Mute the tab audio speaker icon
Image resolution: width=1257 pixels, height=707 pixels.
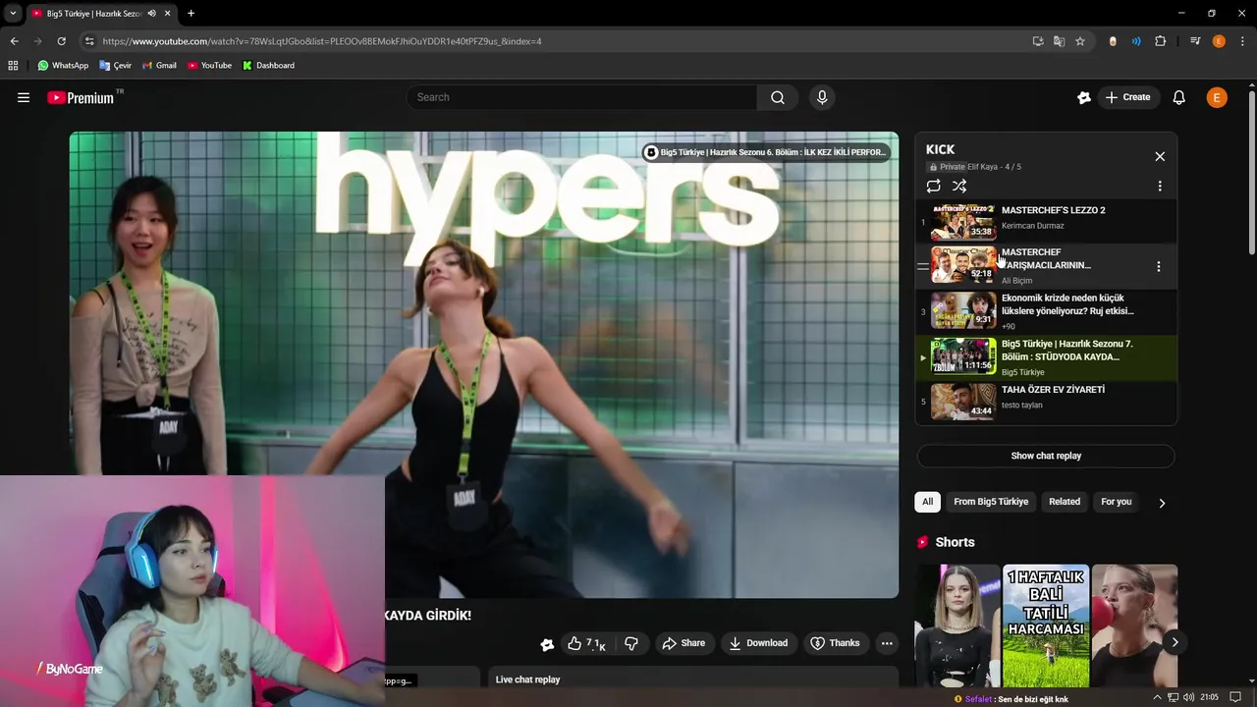[151, 14]
